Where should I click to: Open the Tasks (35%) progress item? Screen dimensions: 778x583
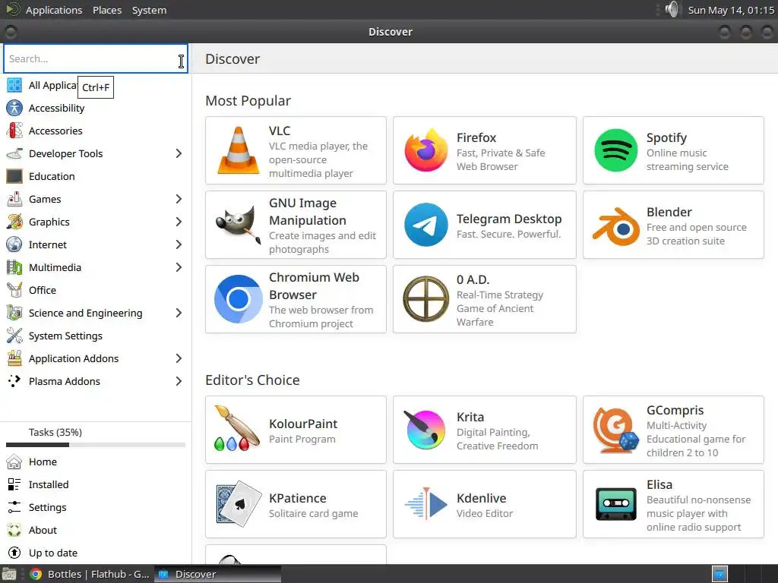click(x=55, y=432)
